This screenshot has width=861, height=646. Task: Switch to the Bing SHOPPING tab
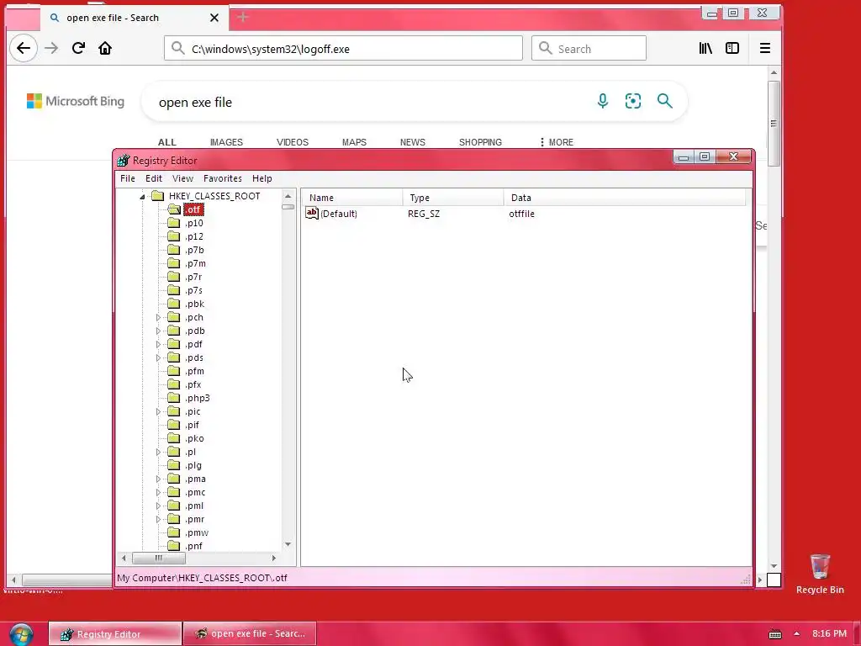480,142
